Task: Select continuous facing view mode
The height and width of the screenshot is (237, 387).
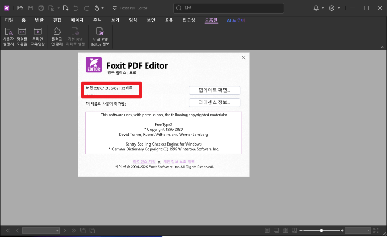Action: click(294, 231)
